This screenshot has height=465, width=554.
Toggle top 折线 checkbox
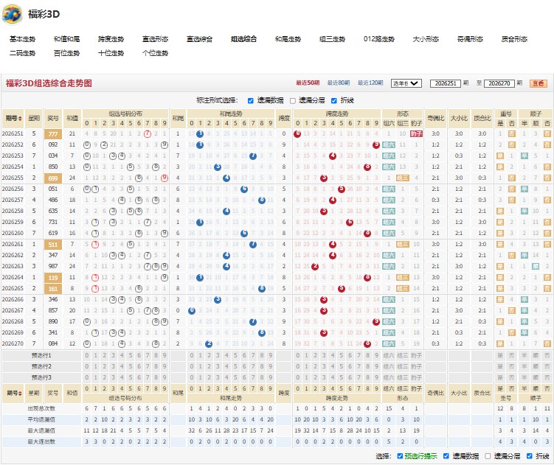pos(334,101)
